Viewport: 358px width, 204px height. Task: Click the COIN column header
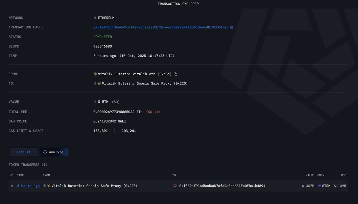coord(321,175)
